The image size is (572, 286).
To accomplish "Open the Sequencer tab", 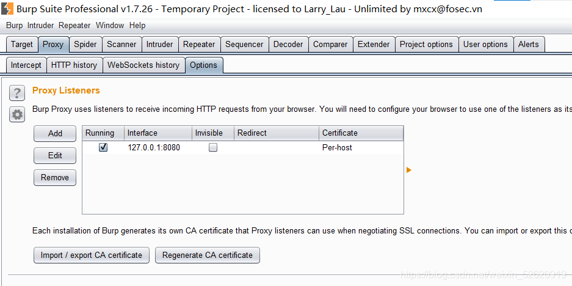I will coord(244,44).
